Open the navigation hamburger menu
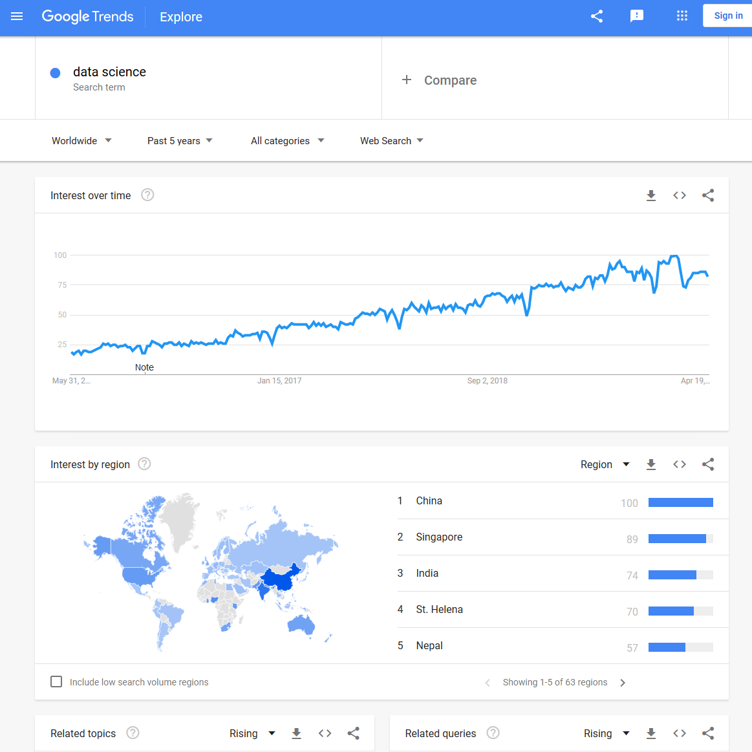Viewport: 752px width, 752px height. [x=17, y=17]
